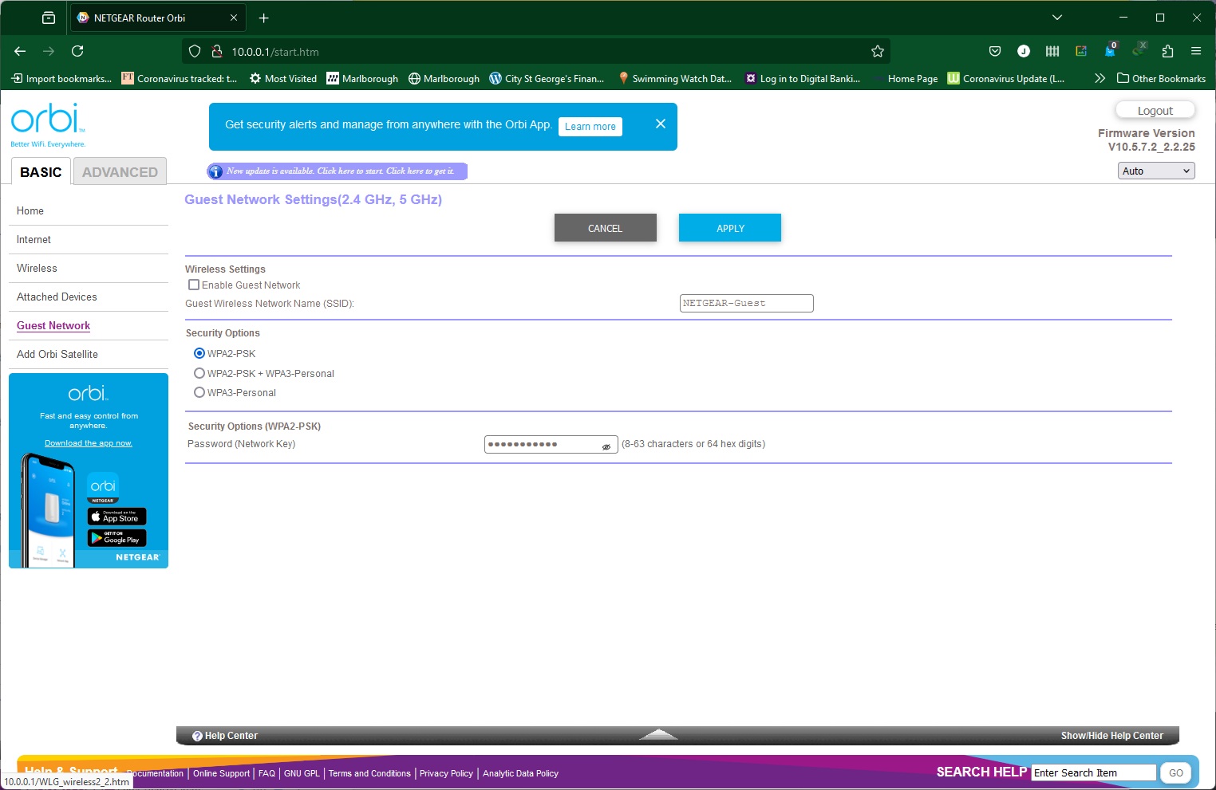Open the colorful image extension icon

tap(1081, 51)
